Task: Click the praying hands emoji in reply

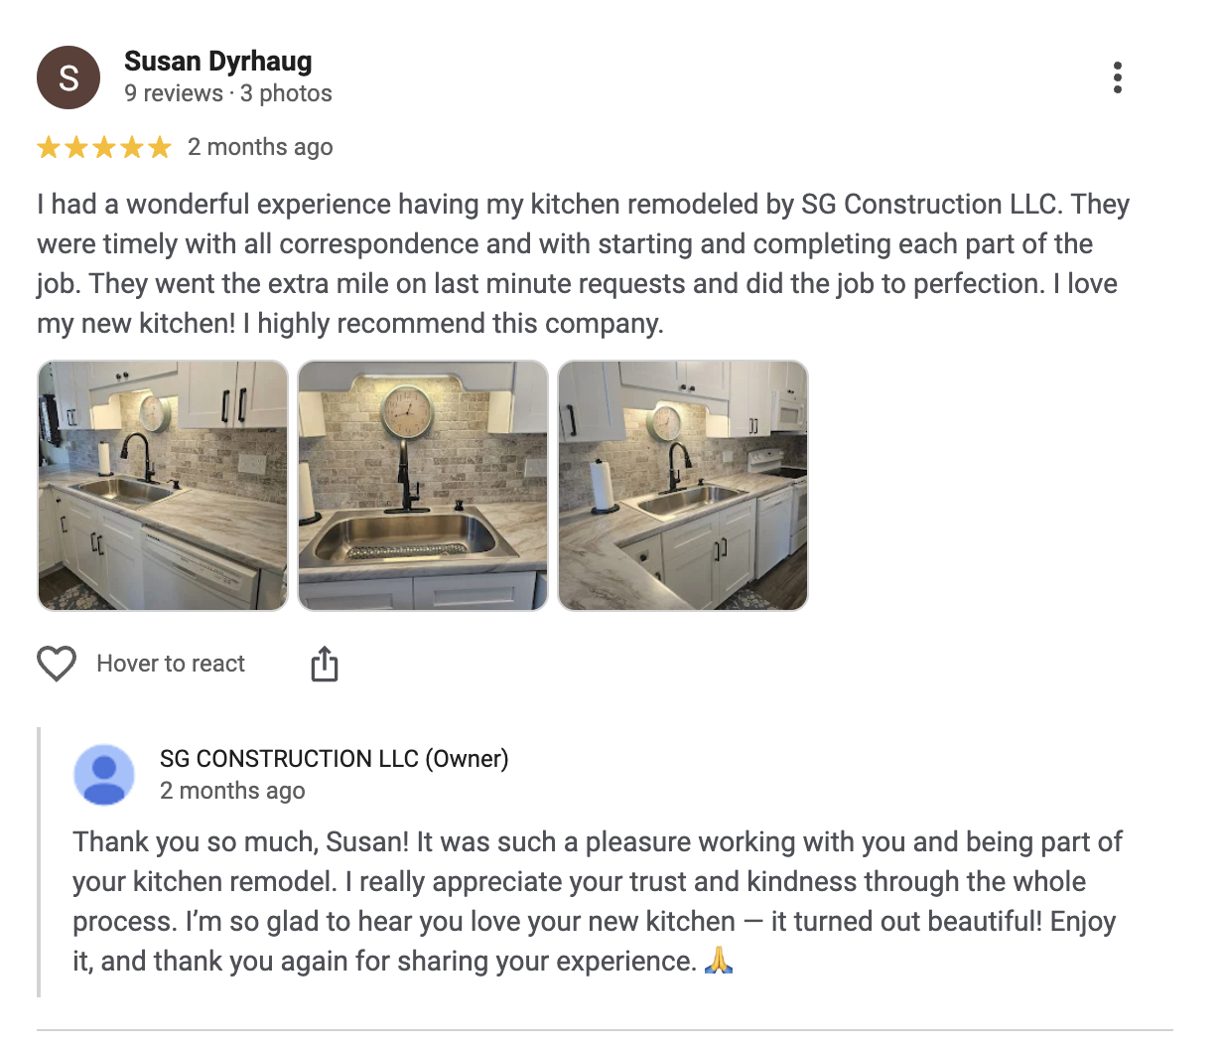Action: (718, 961)
